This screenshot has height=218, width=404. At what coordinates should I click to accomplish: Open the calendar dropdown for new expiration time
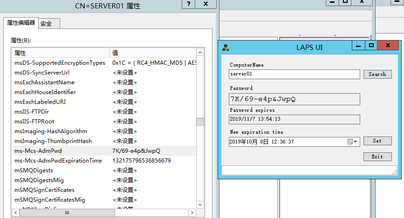352,142
